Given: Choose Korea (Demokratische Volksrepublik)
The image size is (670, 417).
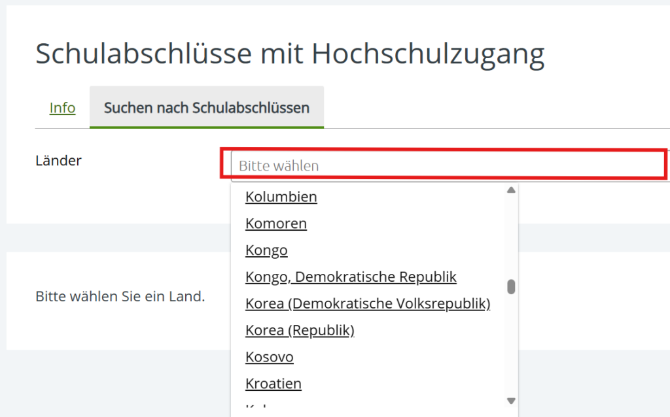Looking at the screenshot, I should pyautogui.click(x=367, y=304).
